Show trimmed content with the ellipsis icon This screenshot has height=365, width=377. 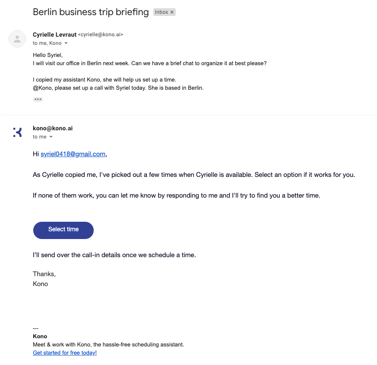coord(38,99)
